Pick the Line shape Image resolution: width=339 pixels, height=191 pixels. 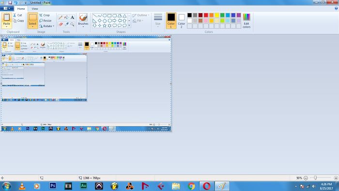[94, 16]
